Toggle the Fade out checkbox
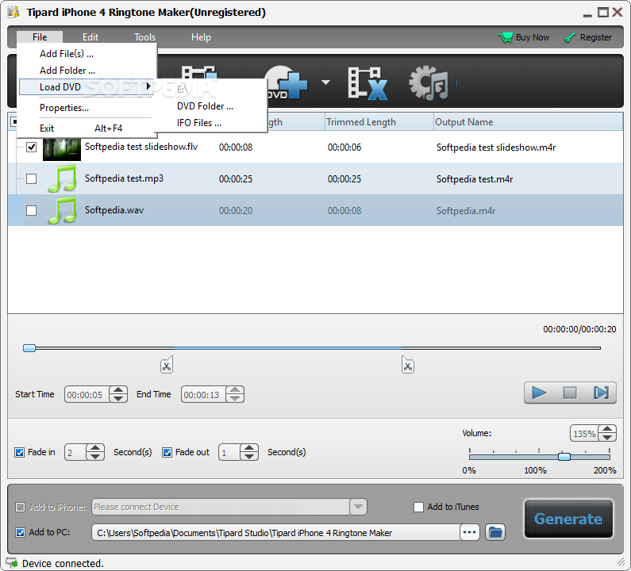The height and width of the screenshot is (571, 631). click(167, 452)
